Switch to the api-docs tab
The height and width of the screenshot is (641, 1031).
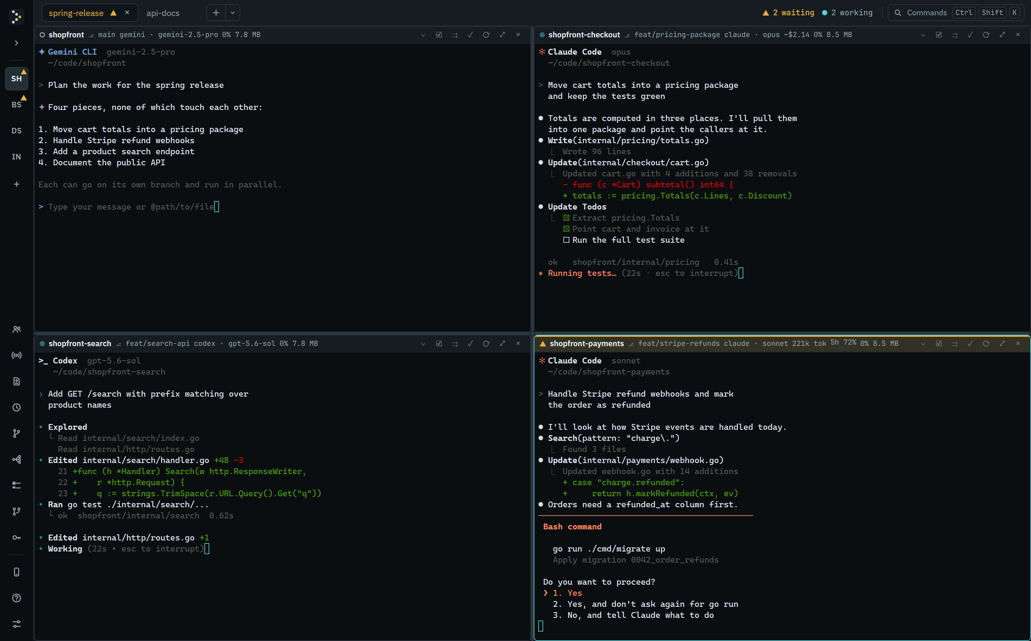tap(163, 13)
